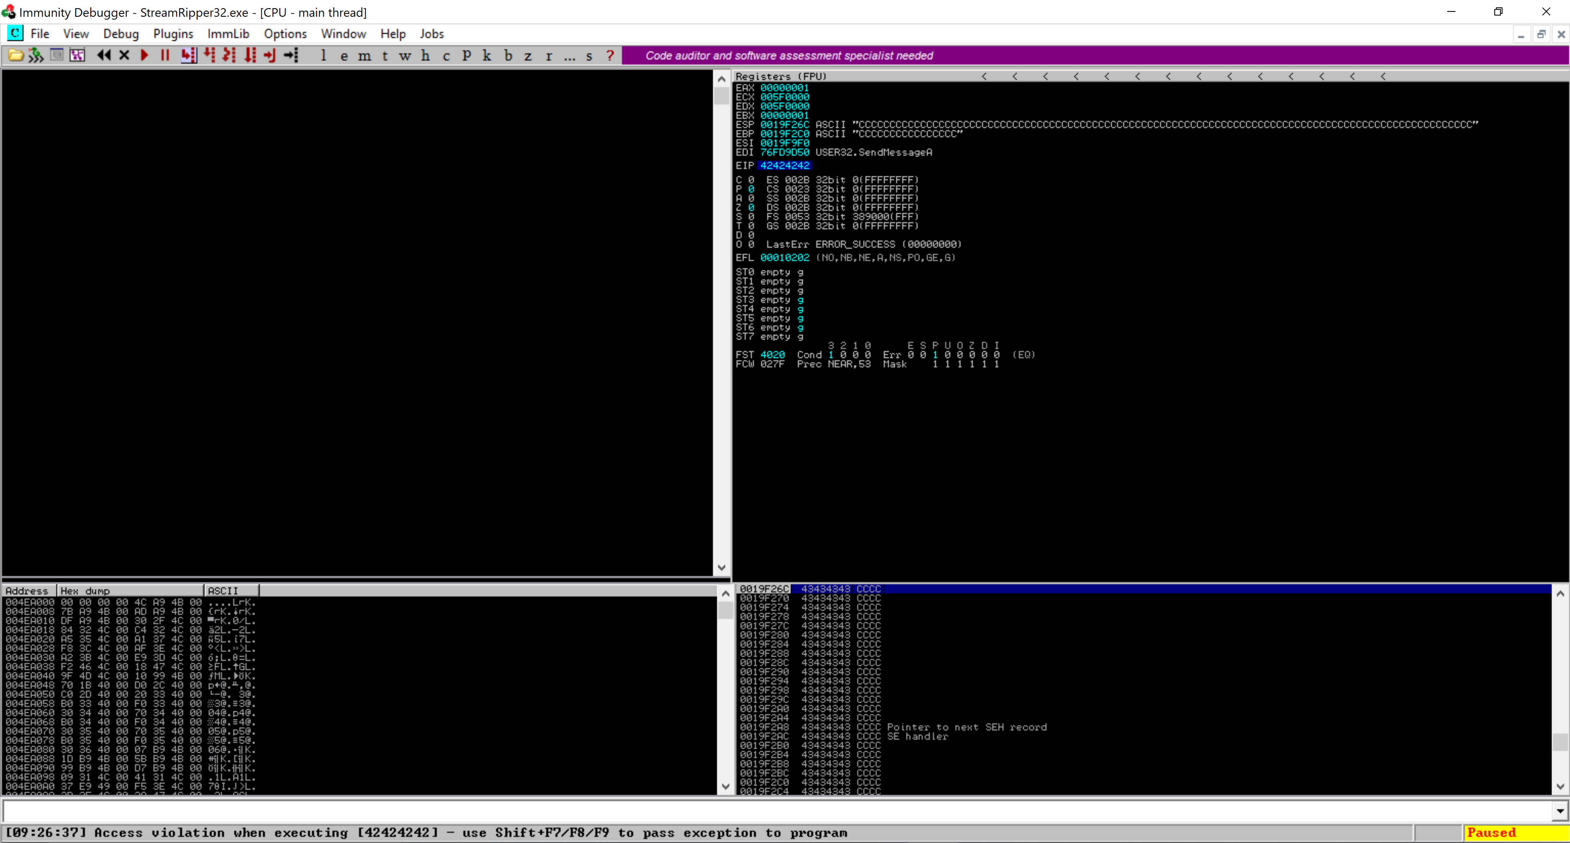
Task: Click the Hex dump column header
Action: [x=130, y=591]
